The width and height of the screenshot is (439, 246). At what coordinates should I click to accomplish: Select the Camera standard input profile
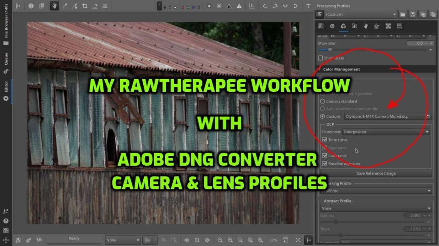(x=322, y=101)
